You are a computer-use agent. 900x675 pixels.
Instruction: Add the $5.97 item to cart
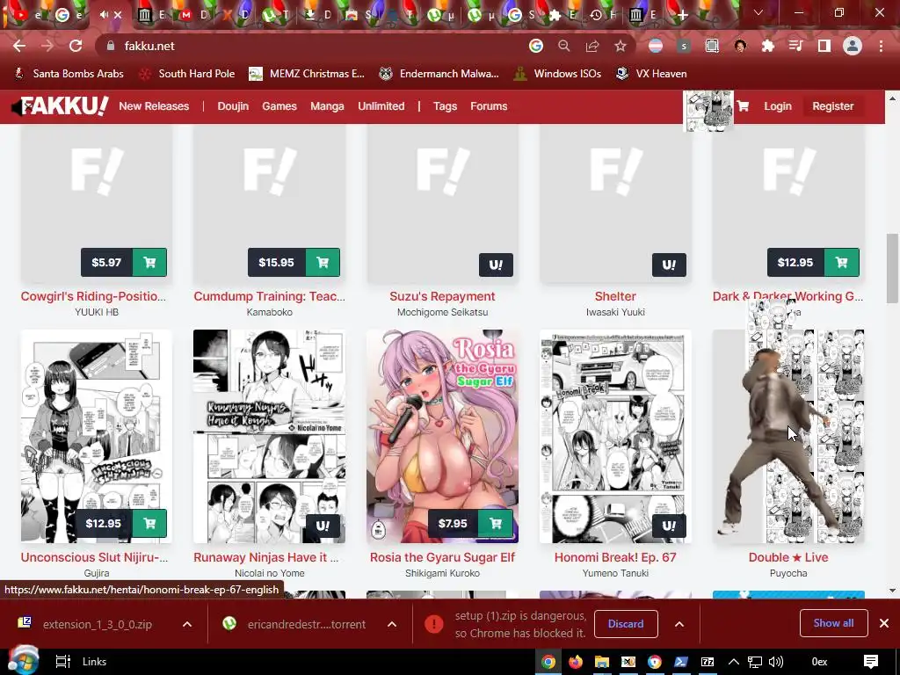[x=149, y=262]
